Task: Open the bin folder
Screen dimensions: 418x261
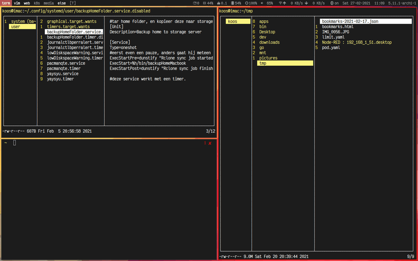Action: pyautogui.click(x=263, y=27)
